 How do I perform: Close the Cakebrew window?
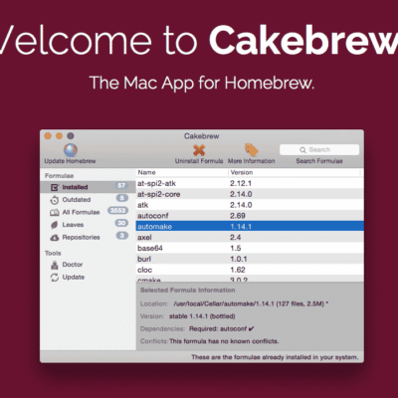pos(48,136)
